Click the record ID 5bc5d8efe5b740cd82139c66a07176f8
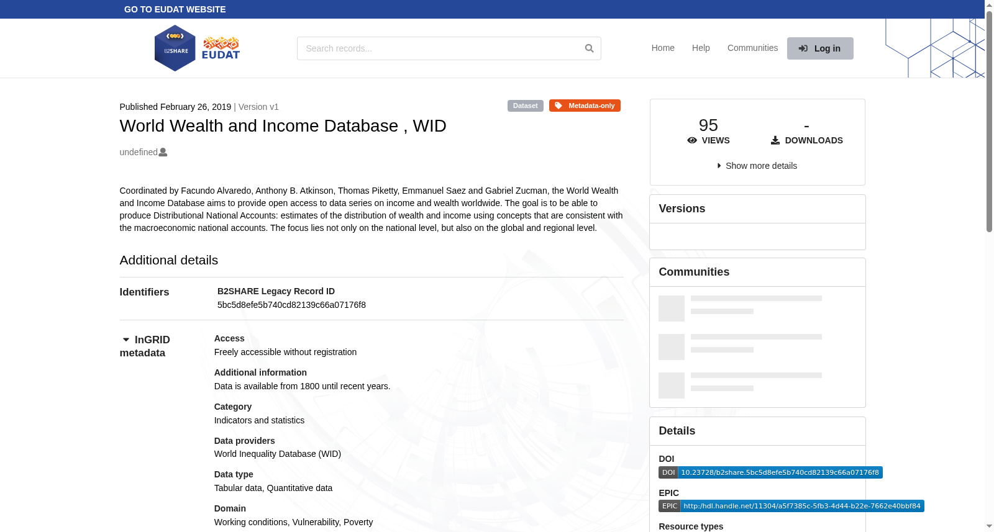 [x=291, y=305]
